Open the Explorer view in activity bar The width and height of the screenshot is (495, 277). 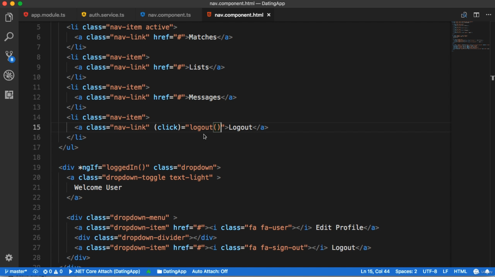coord(9,18)
